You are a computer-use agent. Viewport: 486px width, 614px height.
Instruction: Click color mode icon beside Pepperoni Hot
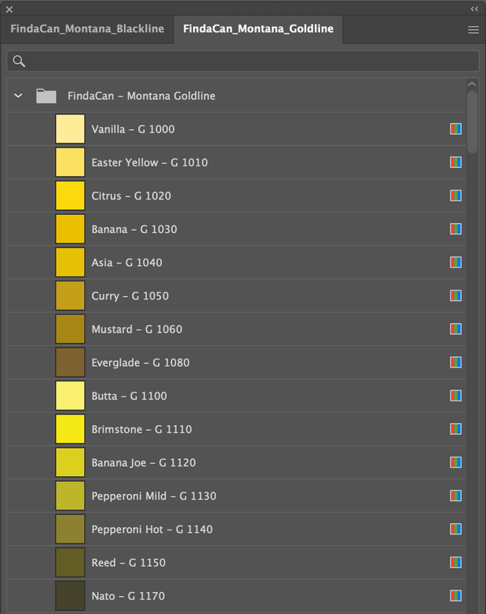click(x=456, y=529)
